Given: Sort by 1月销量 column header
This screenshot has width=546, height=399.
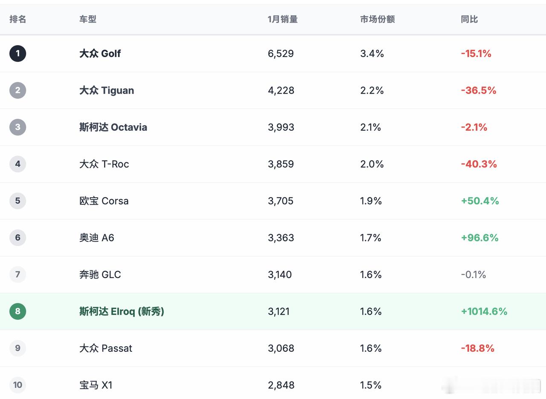Looking at the screenshot, I should point(282,19).
